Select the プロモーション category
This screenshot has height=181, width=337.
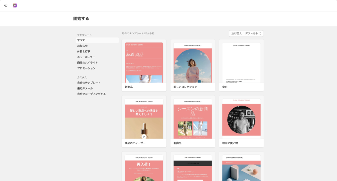86,68
